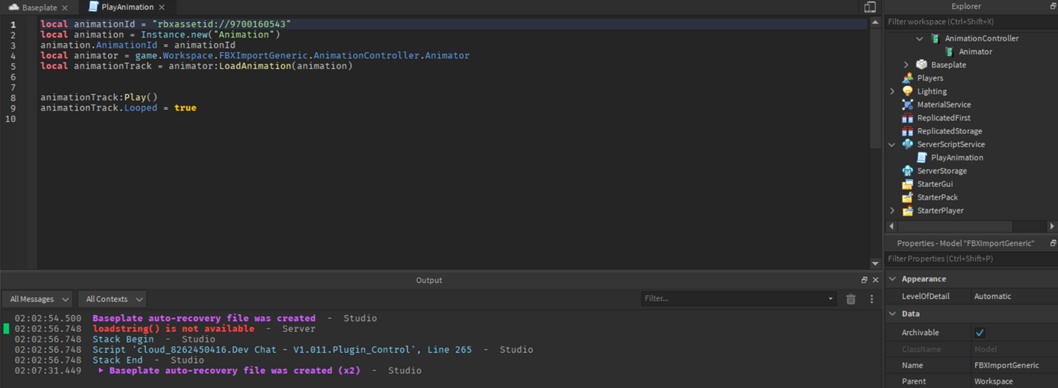The width and height of the screenshot is (1058, 388).
Task: Collapse the Appearance properties section
Action: pos(892,279)
